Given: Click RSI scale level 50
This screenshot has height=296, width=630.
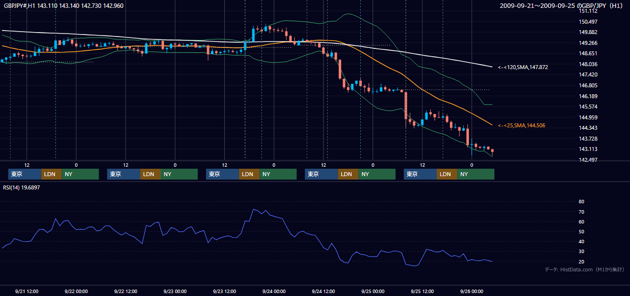Looking at the screenshot, I should pos(581,231).
